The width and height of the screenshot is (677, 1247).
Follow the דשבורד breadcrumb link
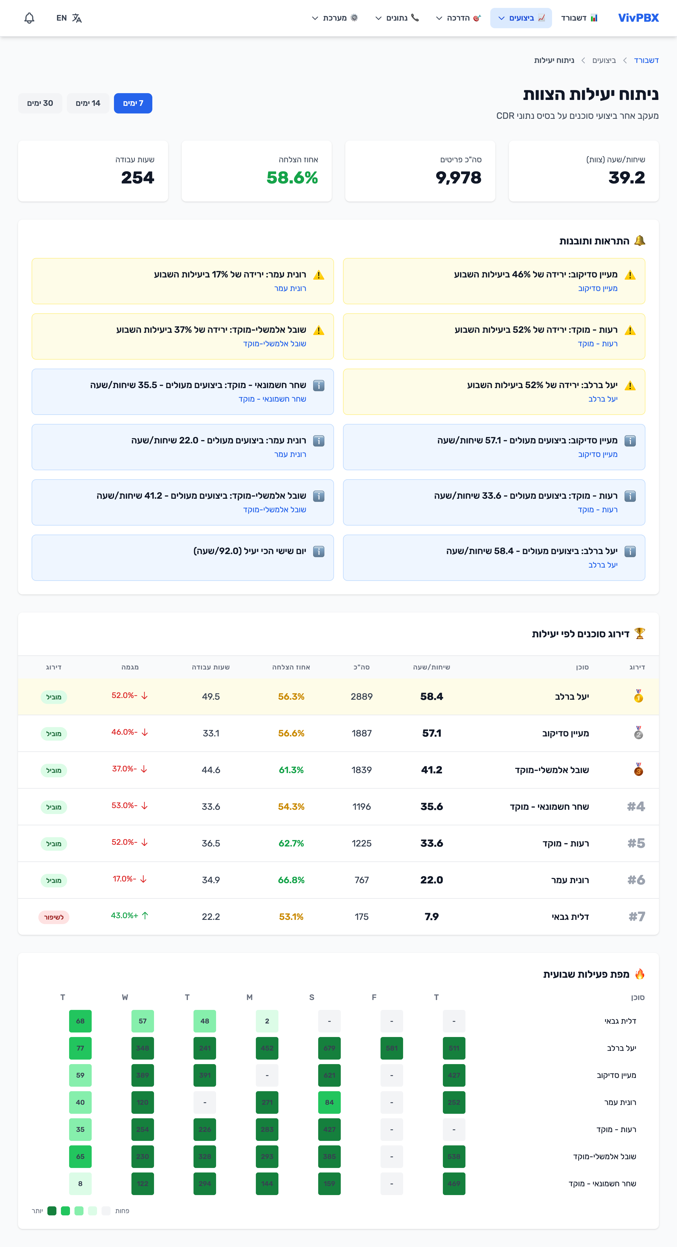pos(646,60)
